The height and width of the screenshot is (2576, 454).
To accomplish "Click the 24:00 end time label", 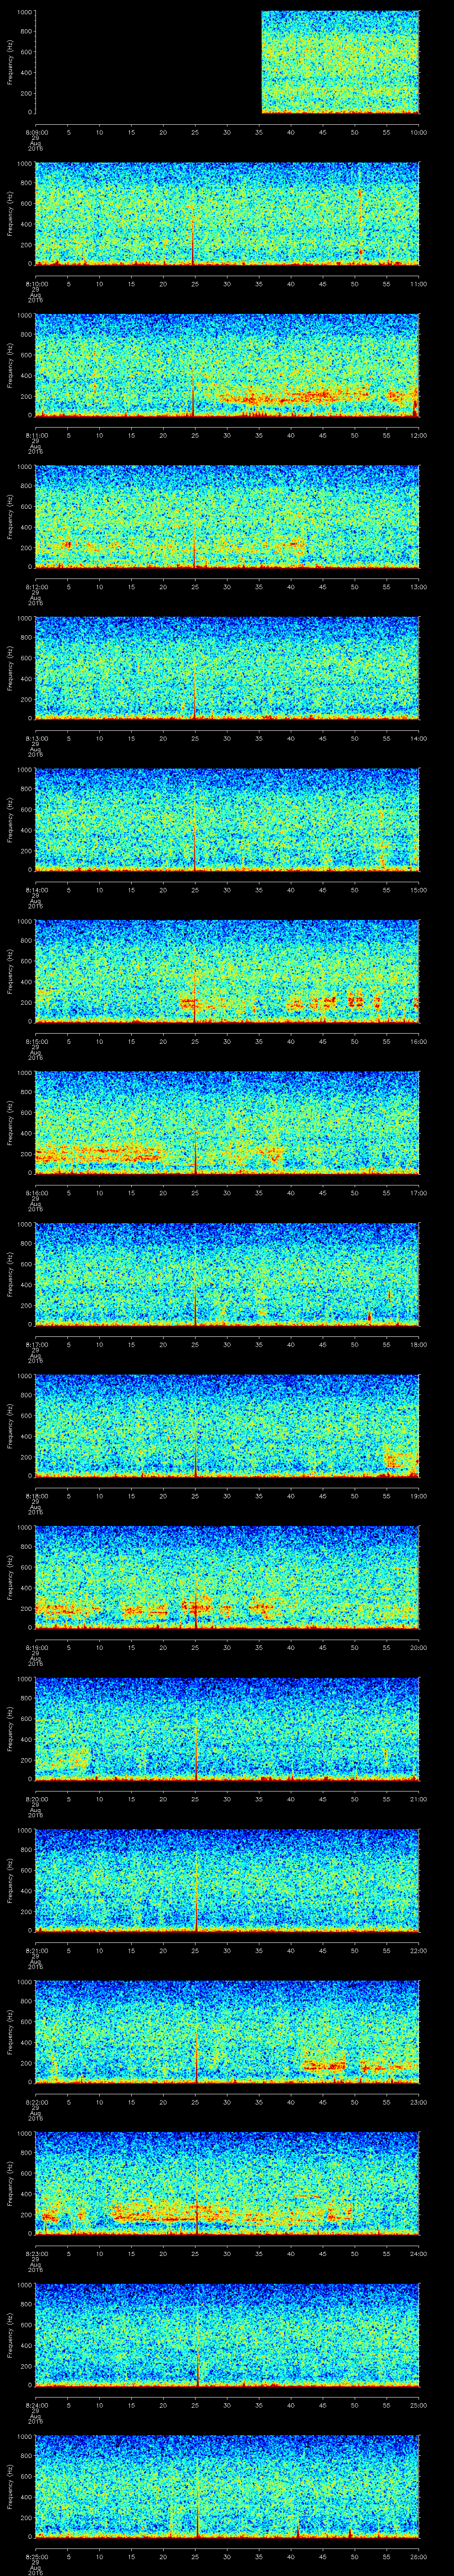I will (x=418, y=2253).
